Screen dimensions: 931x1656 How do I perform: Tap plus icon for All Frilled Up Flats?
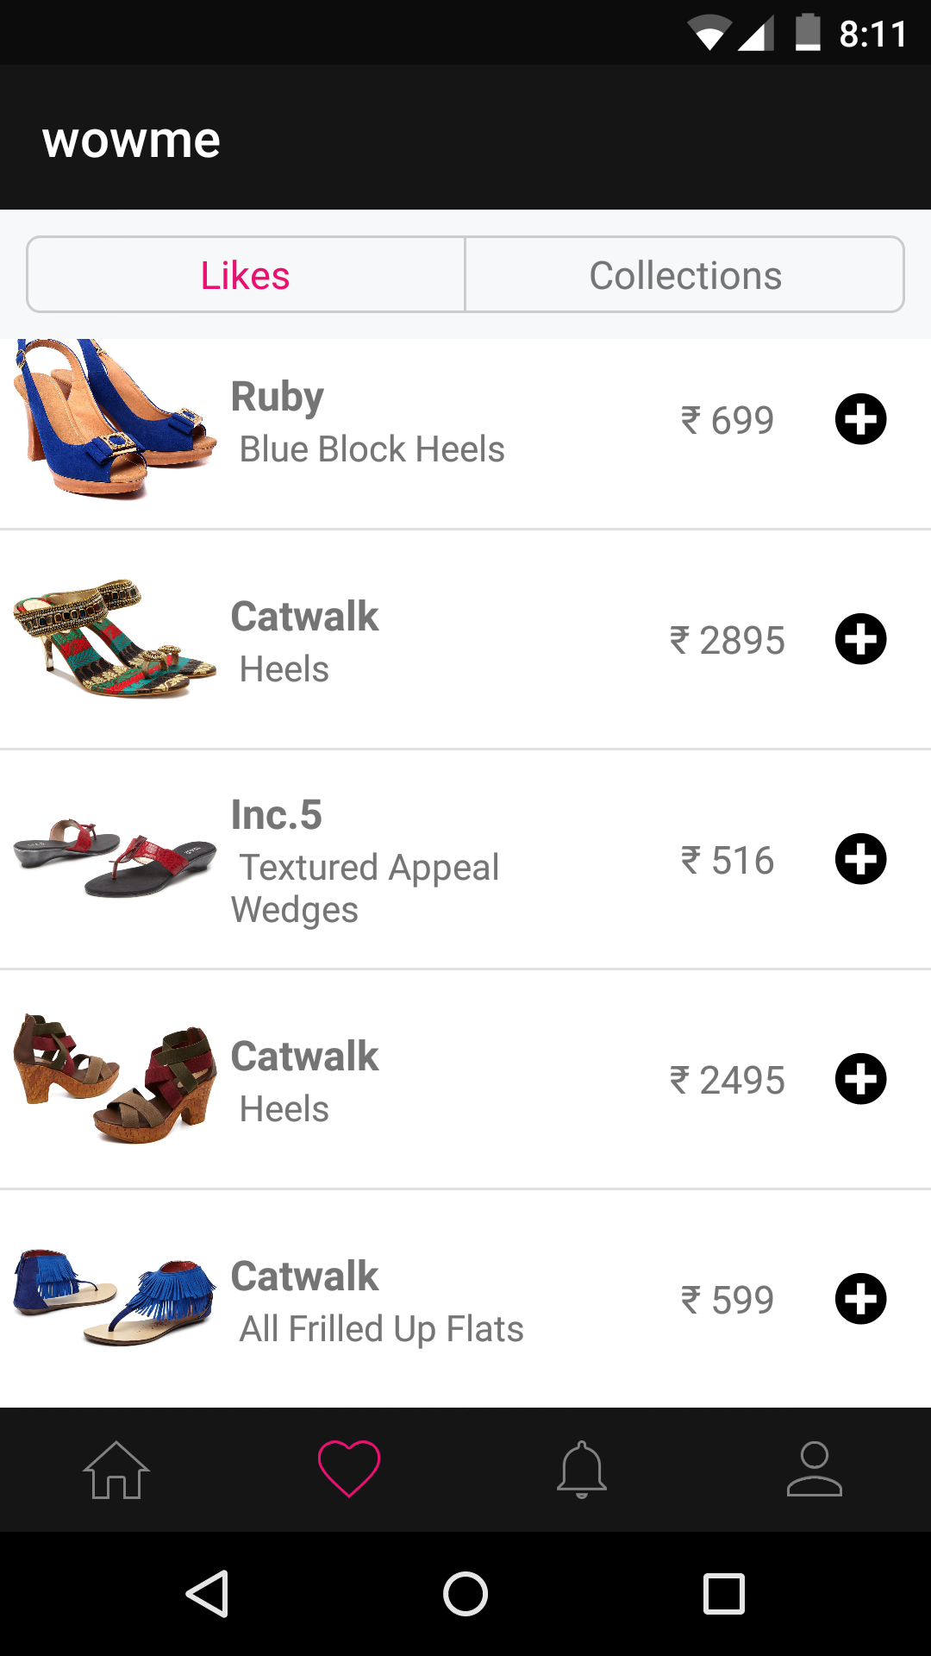pyautogui.click(x=860, y=1299)
